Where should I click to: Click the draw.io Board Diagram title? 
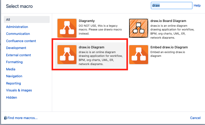[x=168, y=21]
